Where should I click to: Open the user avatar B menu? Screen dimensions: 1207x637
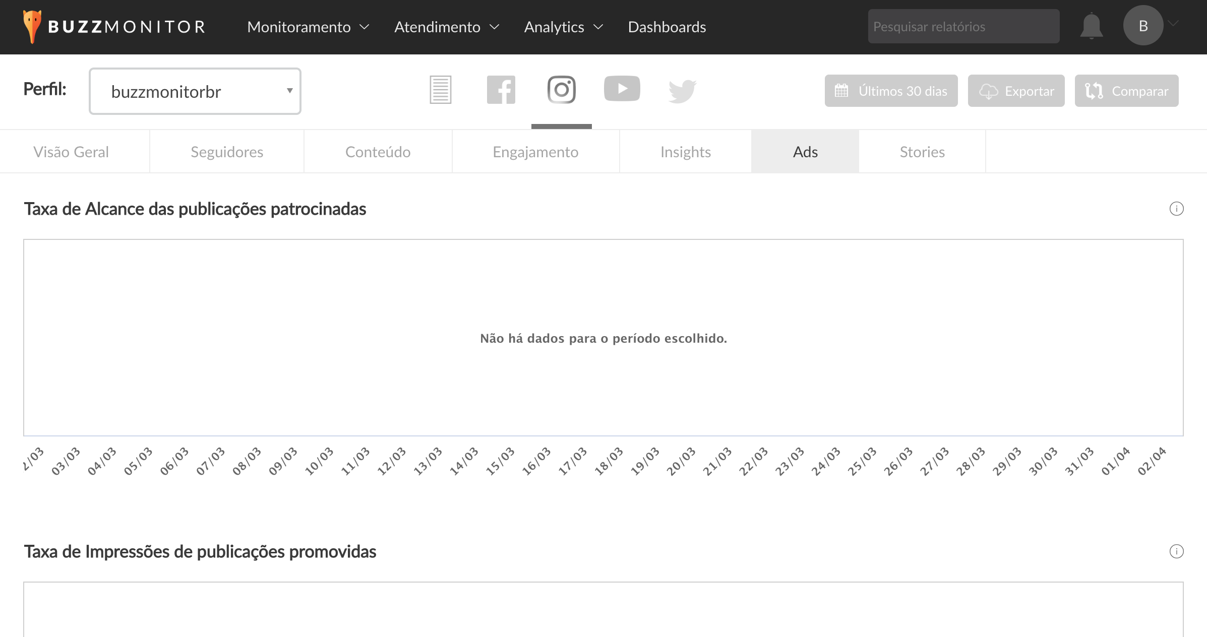tap(1143, 26)
